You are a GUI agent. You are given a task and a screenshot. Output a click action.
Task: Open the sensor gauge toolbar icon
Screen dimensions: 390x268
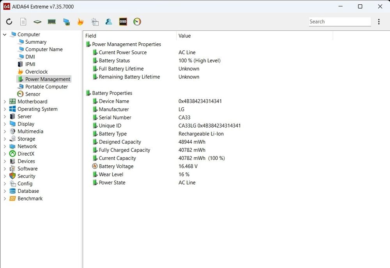pyautogui.click(x=137, y=21)
